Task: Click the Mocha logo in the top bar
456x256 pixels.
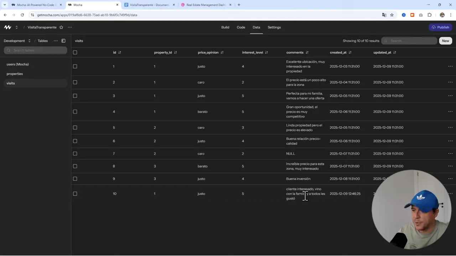Action: [x=7, y=27]
